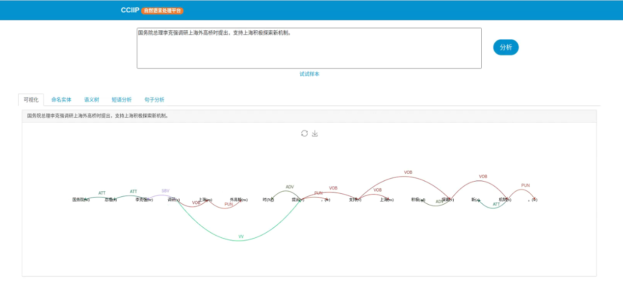Open the 语义树 tab
The height and width of the screenshot is (292, 623).
92,100
